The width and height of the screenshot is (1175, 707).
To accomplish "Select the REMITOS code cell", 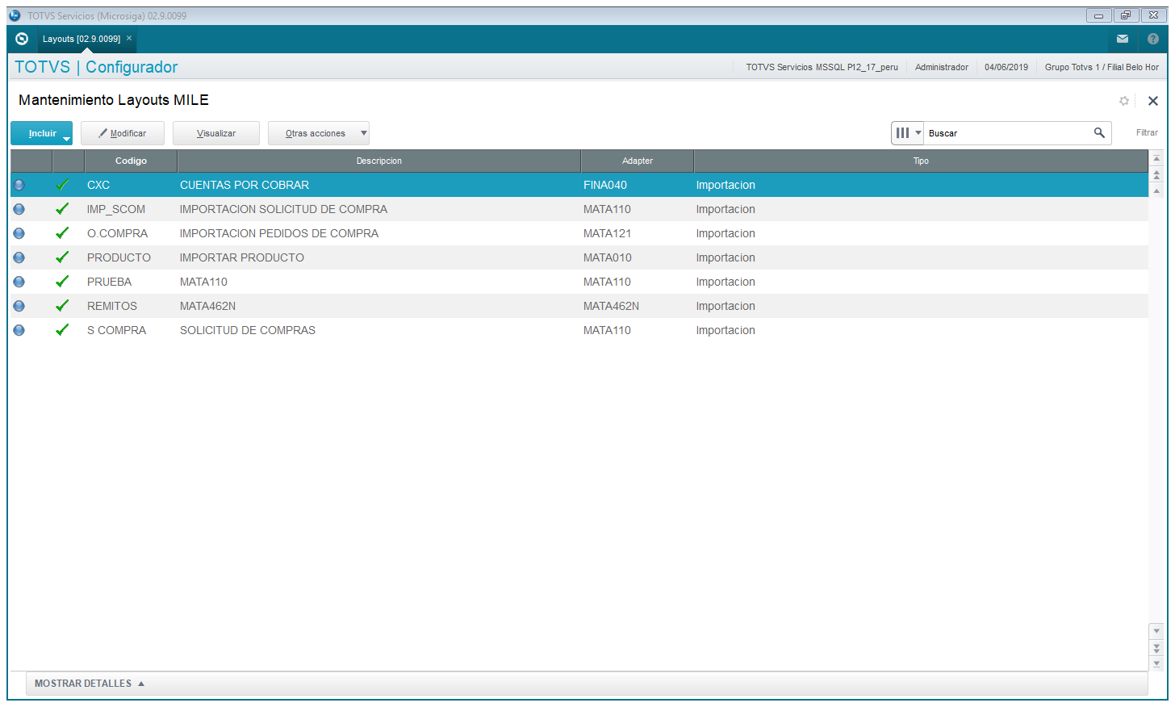I will click(x=112, y=306).
